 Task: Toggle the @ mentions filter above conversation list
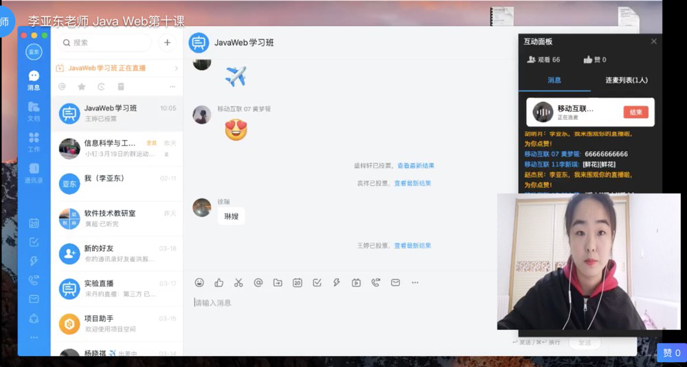click(62, 86)
